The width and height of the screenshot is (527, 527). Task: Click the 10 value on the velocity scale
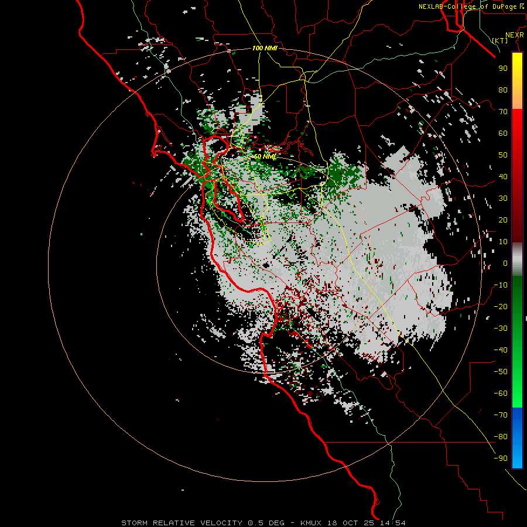tap(503, 242)
